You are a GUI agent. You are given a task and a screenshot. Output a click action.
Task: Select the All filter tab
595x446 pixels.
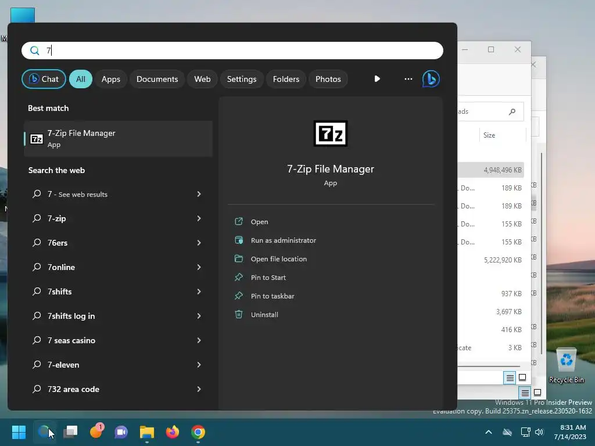[80, 79]
